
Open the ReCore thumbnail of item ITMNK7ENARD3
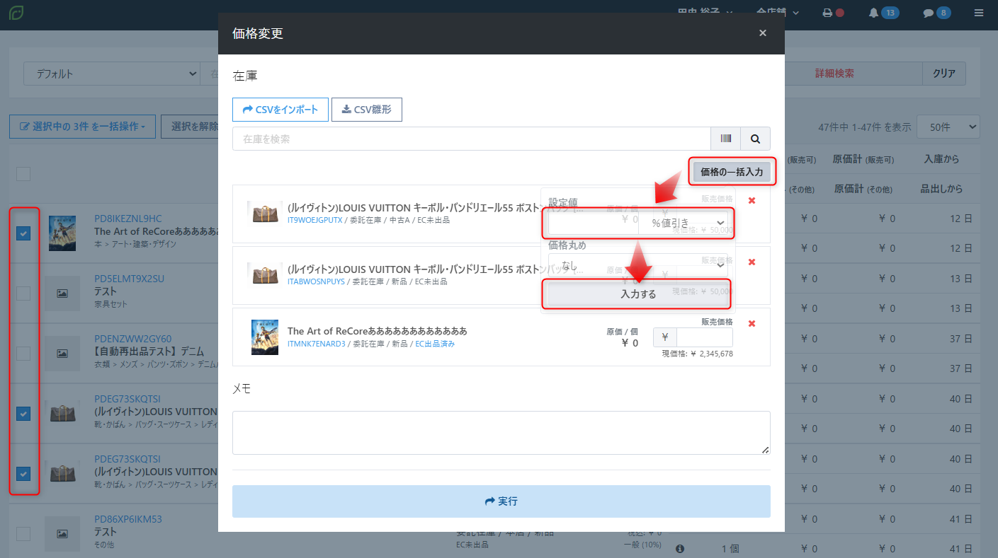tap(265, 337)
